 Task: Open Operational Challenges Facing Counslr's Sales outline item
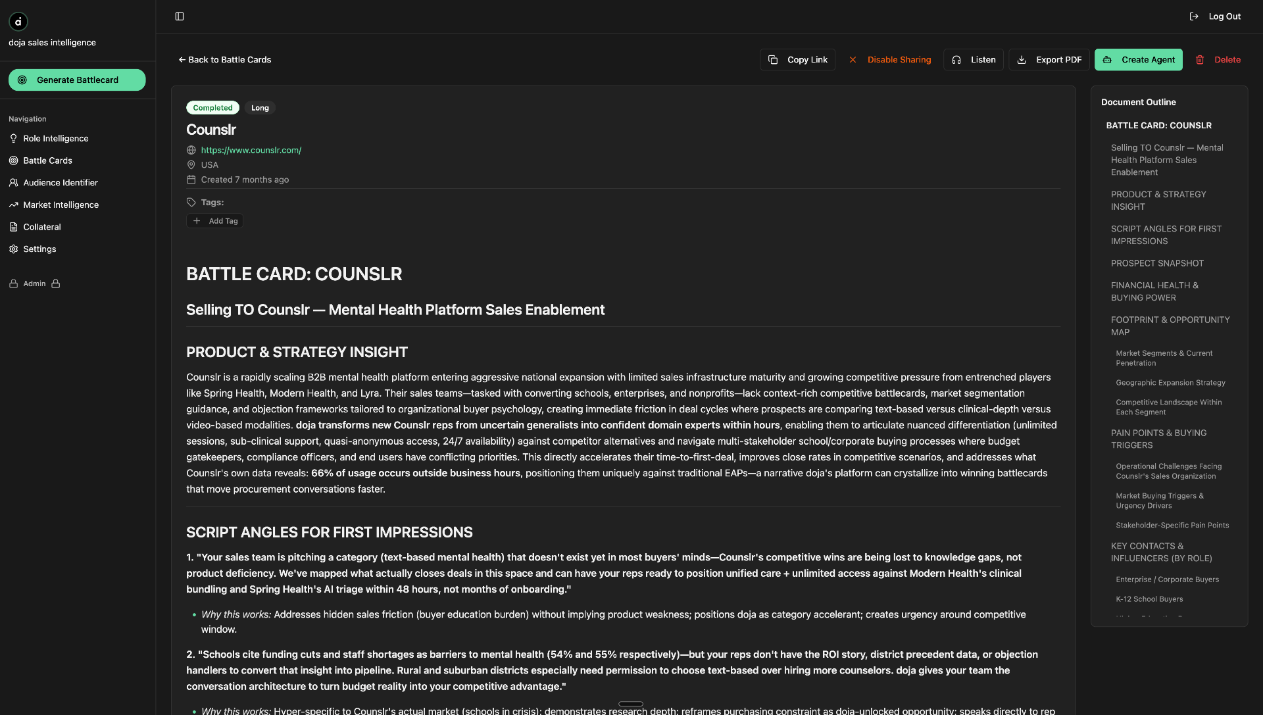tap(1168, 471)
